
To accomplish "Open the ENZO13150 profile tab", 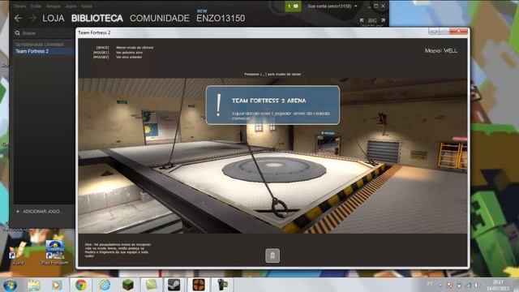I will tap(221, 19).
